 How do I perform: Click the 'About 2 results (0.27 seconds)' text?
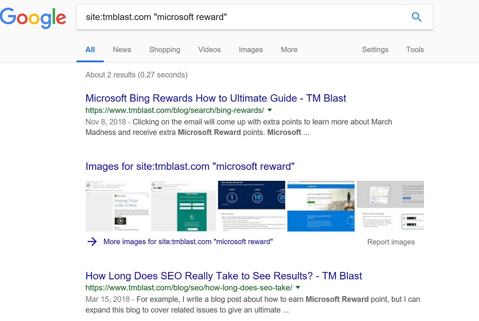(137, 75)
